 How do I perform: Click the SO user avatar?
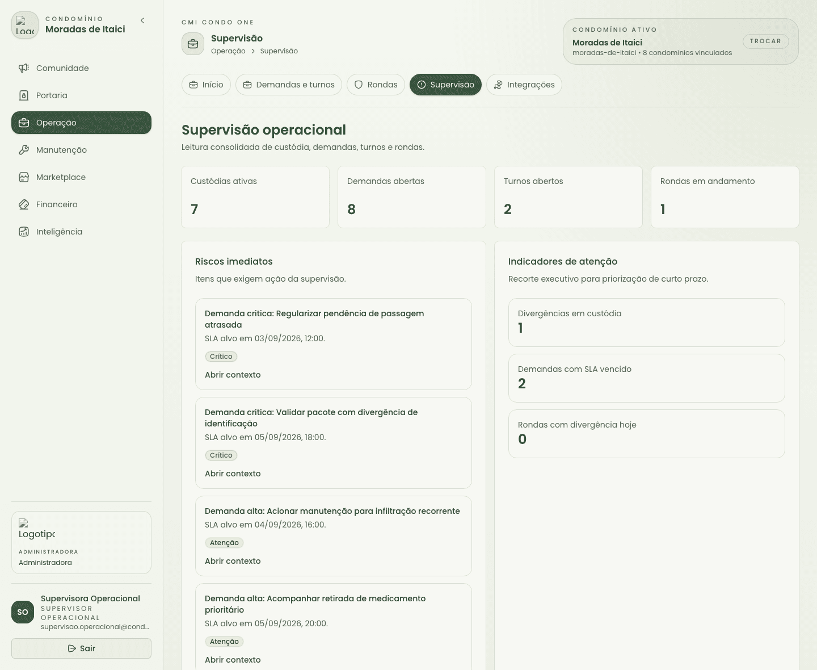coord(23,612)
